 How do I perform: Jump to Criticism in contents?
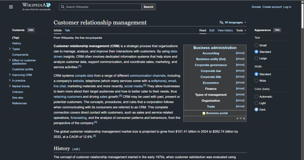pos(18,92)
